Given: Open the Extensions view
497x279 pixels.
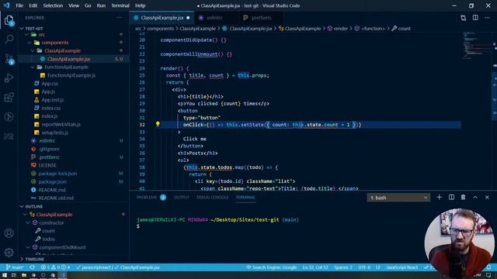Looking at the screenshot, I should click(9, 98).
